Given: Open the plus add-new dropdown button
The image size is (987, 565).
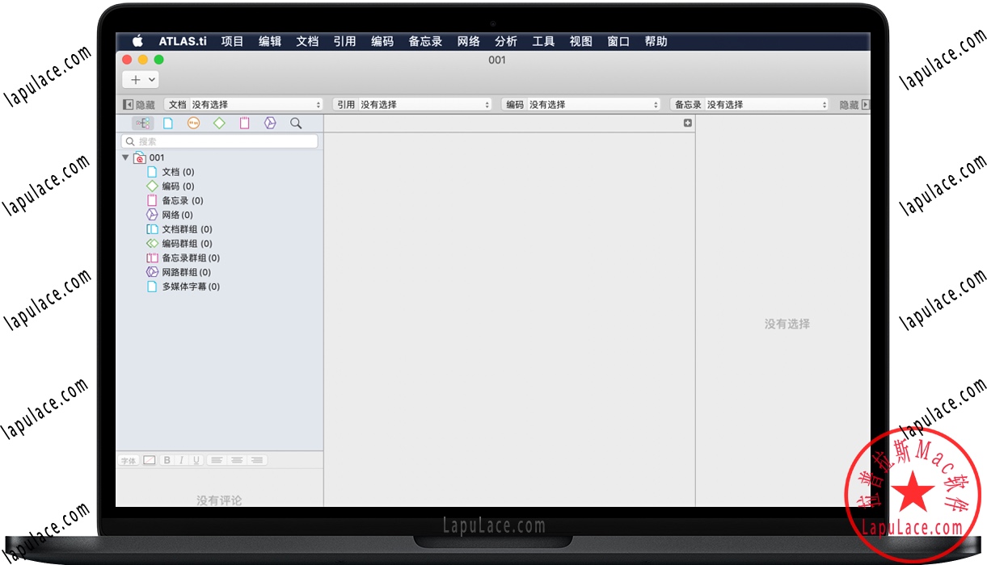Looking at the screenshot, I should click(141, 79).
